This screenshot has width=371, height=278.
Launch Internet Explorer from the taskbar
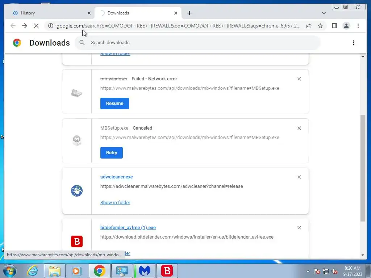pos(32,271)
